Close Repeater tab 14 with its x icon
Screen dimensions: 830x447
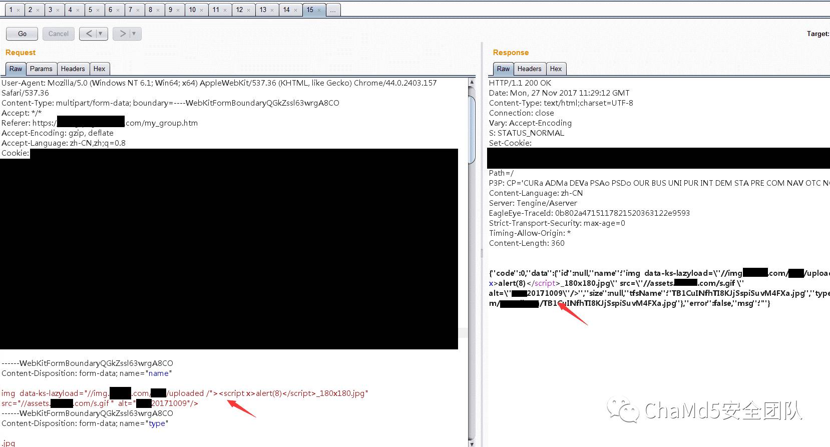click(x=295, y=10)
